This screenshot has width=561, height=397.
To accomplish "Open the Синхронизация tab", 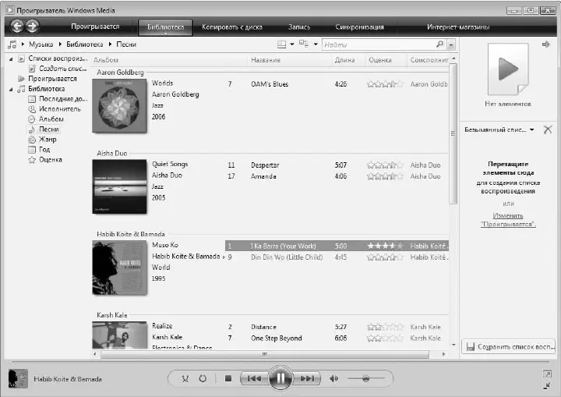I will pos(359,27).
